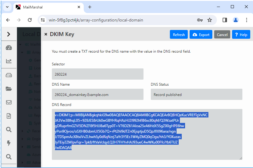Image resolution: width=253 pixels, height=168 pixels.
Task: Select the envelope mail icon in sidebar
Action: 8,102
